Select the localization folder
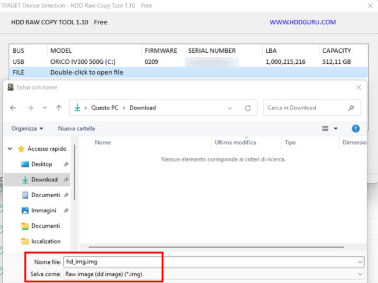 45,241
